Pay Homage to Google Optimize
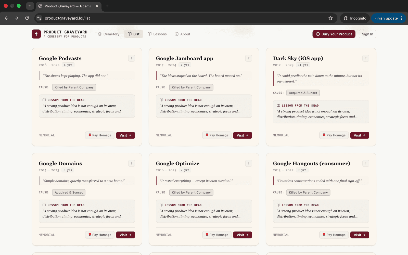Viewport: 408px width, 255px height. 217,235
